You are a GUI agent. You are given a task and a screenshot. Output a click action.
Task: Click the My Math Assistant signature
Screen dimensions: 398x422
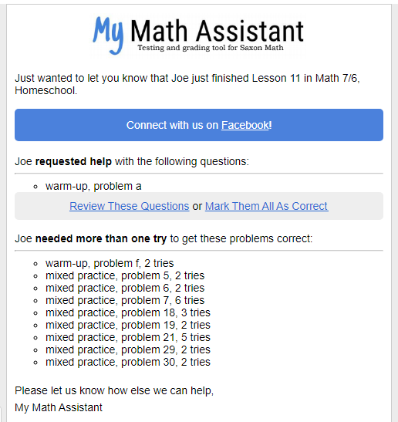coord(59,407)
